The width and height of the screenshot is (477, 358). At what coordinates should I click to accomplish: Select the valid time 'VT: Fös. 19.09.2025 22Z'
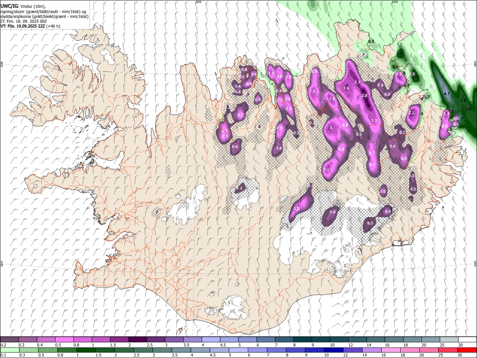[x=23, y=26]
